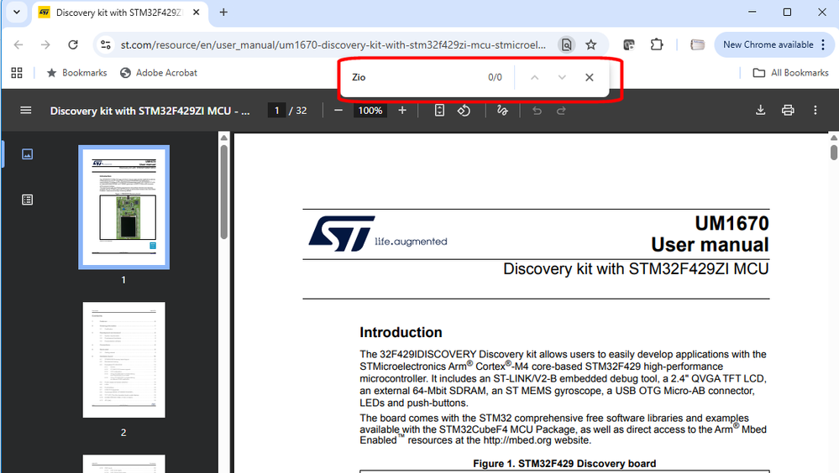Select page 1 thumbnail
Image resolution: width=839 pixels, height=473 pixels.
(124, 207)
